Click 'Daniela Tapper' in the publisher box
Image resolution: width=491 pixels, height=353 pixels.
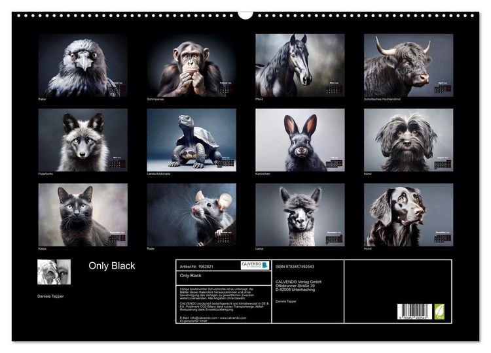[x=286, y=301]
